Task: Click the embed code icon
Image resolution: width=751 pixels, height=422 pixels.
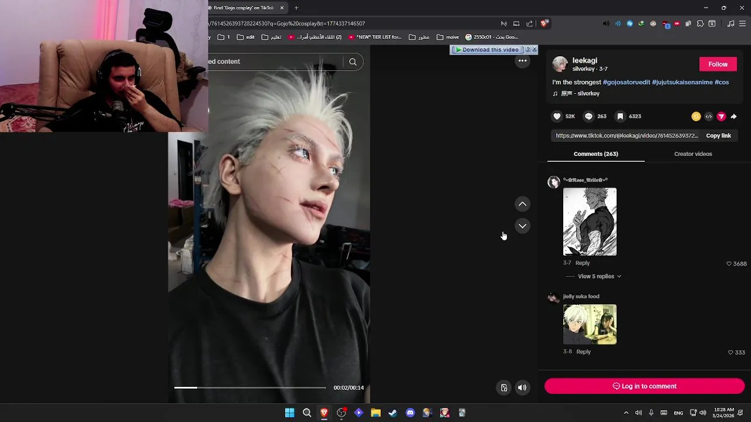Action: (709, 117)
